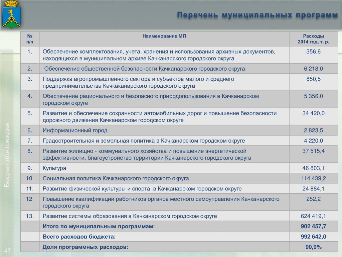Viewport: 342px width, 257px height.
Task: Click the value 2 823,5
Action: [x=313, y=130]
